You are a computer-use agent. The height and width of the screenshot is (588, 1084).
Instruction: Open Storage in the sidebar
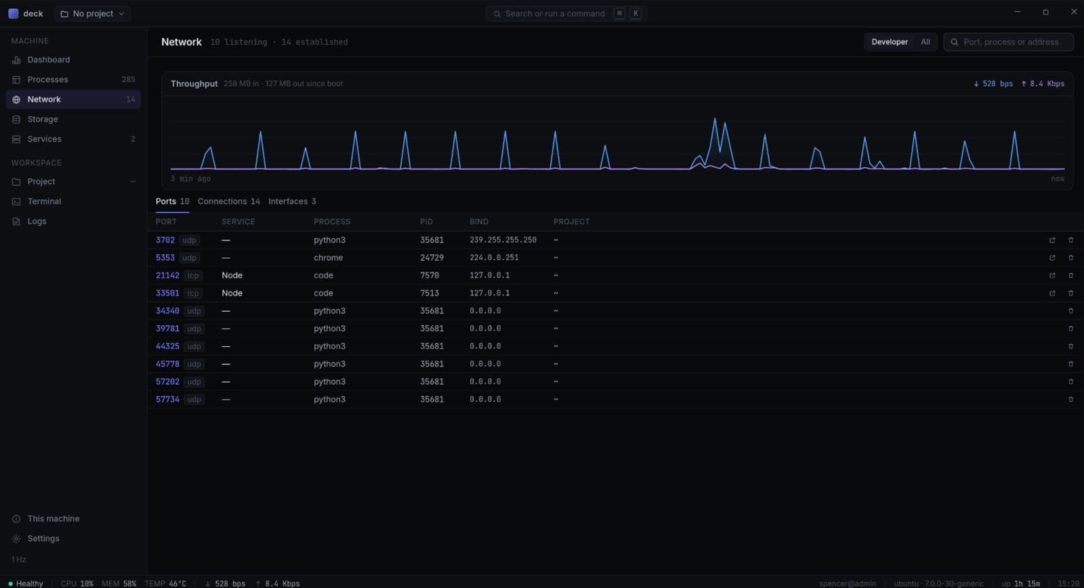73,119
